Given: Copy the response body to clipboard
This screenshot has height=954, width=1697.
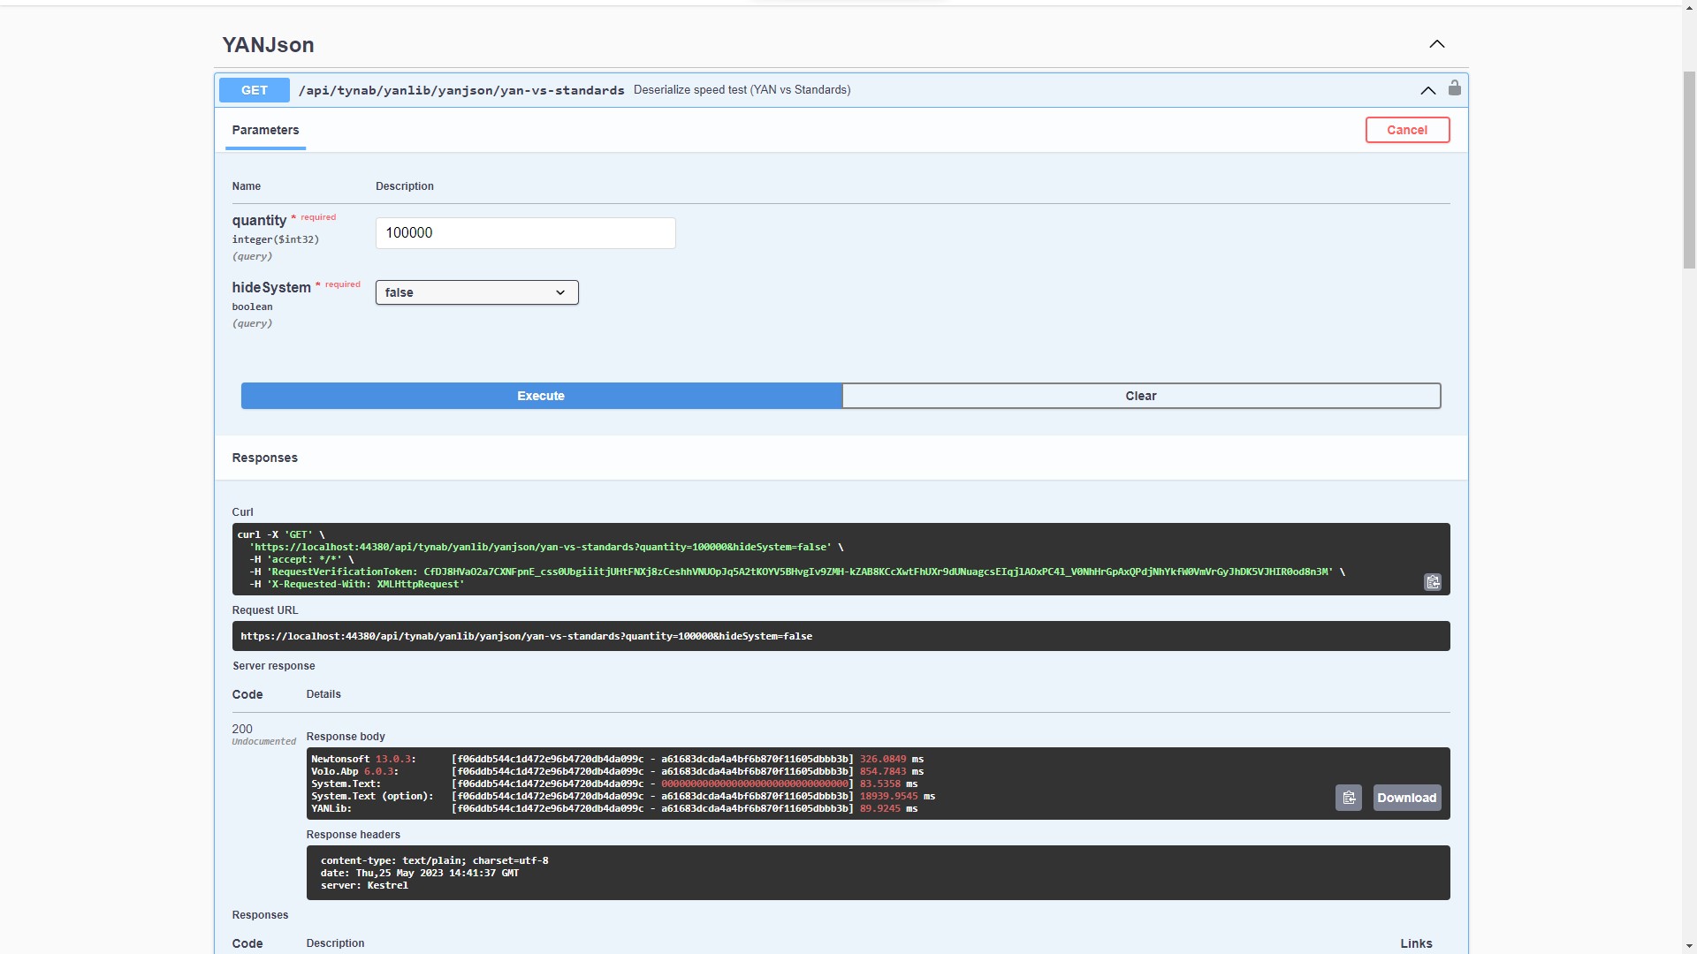Looking at the screenshot, I should pos(1348,798).
